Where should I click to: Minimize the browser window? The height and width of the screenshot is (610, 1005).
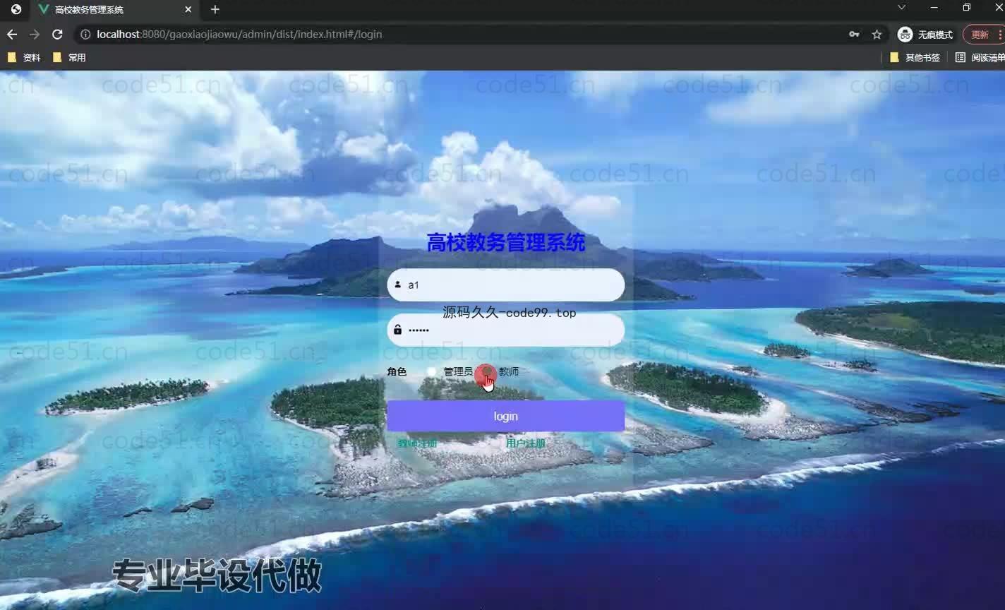(934, 8)
